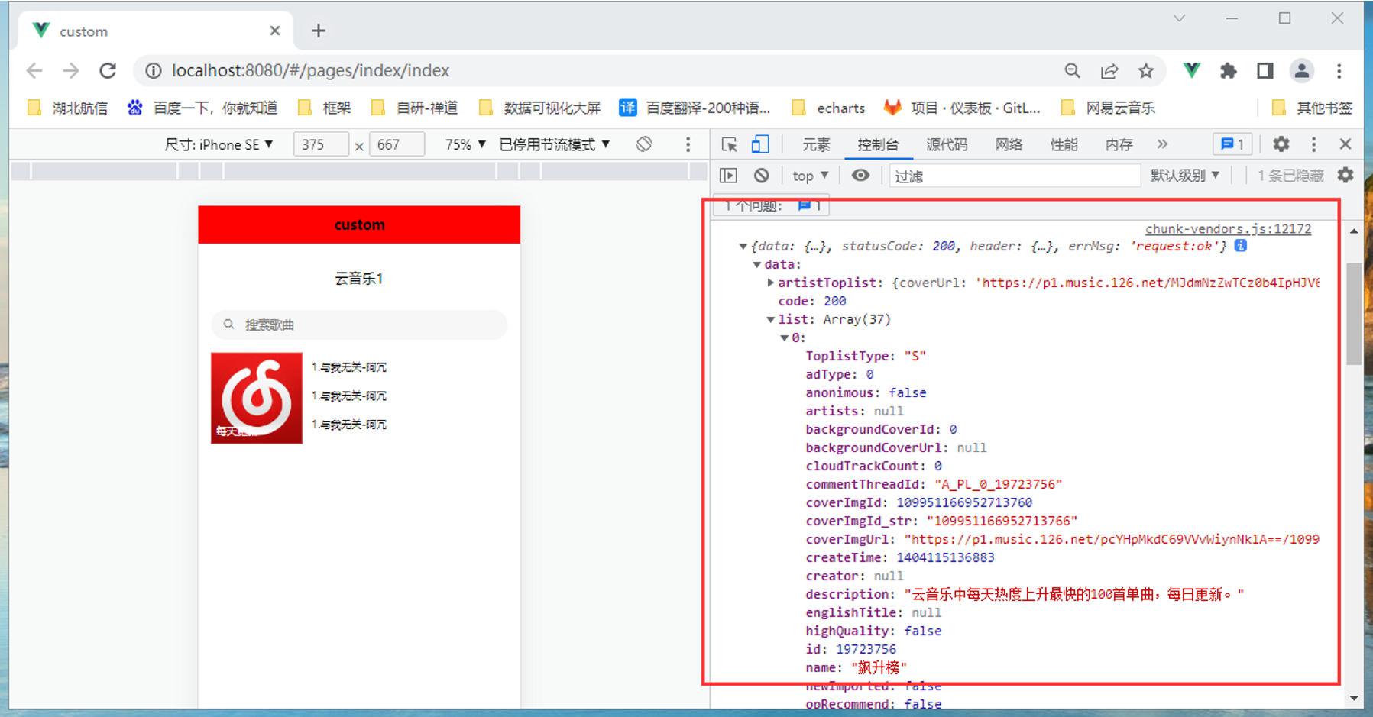Switch to the 内存 tab
Viewport: 1373px width, 717px height.
1119,144
